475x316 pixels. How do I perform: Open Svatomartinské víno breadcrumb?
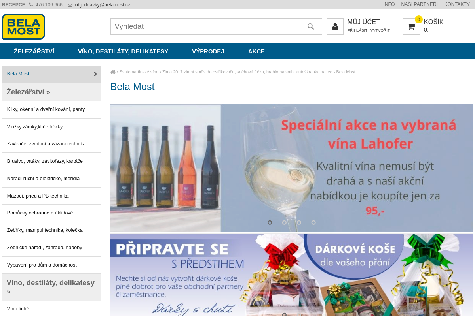[x=139, y=72]
